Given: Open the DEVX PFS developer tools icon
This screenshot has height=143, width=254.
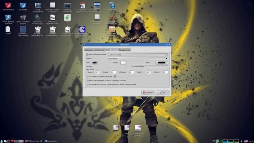Looking at the screenshot, I should [67, 29].
